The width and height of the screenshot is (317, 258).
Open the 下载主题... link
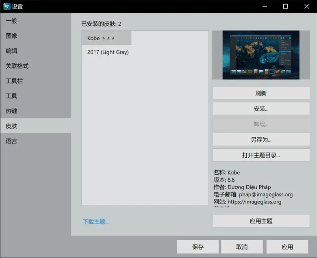pos(96,221)
